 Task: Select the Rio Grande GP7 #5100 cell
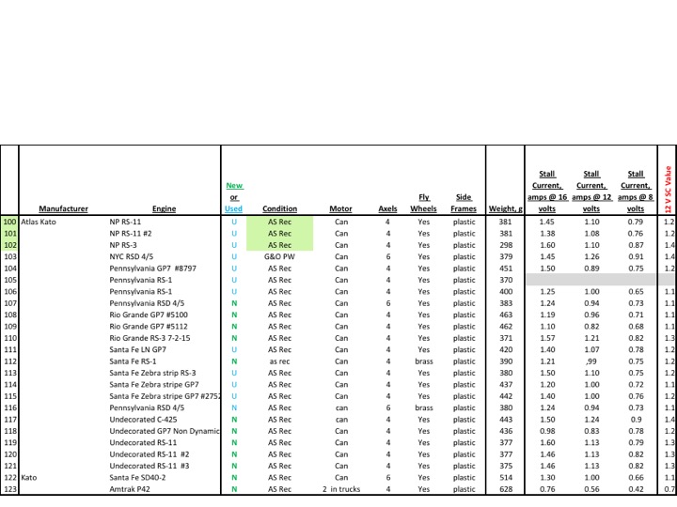(149, 315)
